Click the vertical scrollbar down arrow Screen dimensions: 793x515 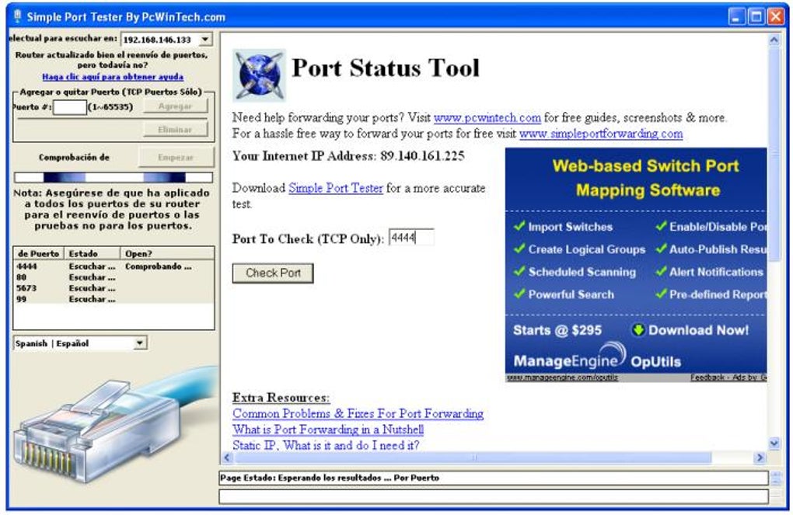coord(774,444)
